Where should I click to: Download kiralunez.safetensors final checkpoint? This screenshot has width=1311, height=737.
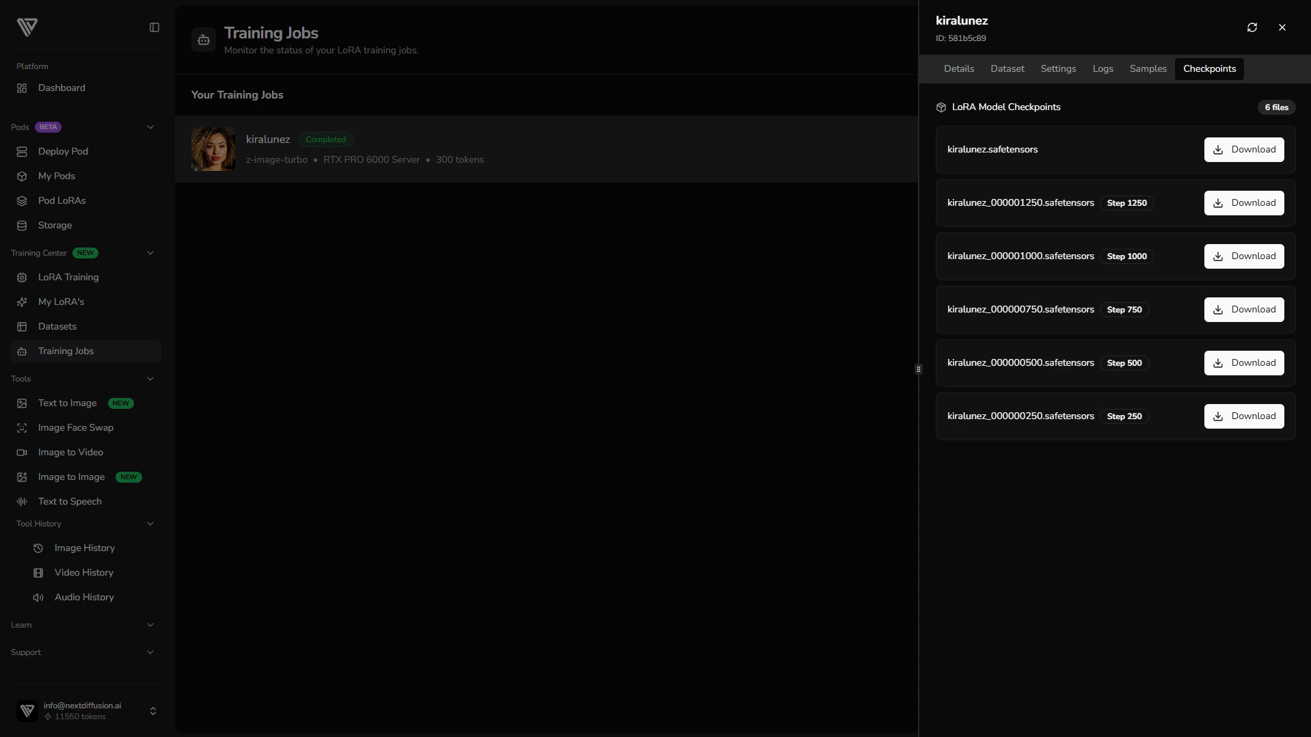[1243, 150]
